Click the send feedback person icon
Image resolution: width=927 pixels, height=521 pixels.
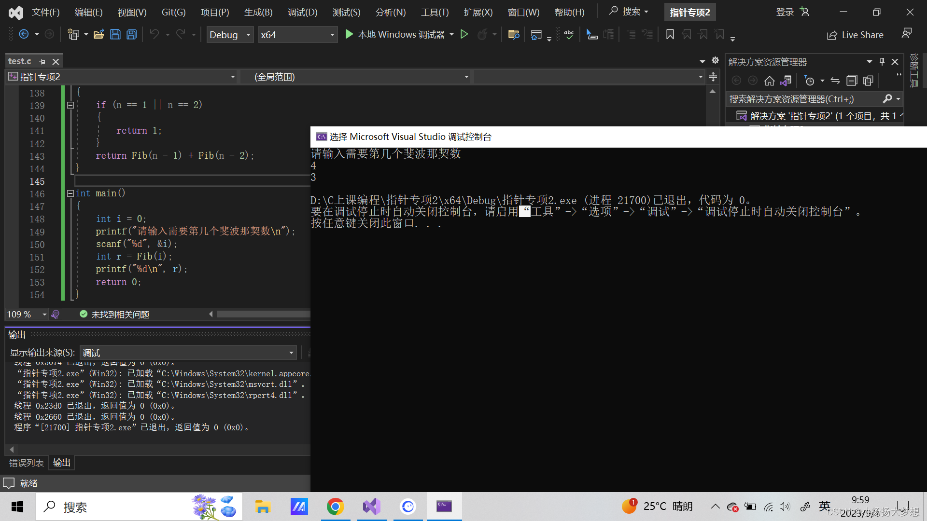pyautogui.click(x=907, y=33)
